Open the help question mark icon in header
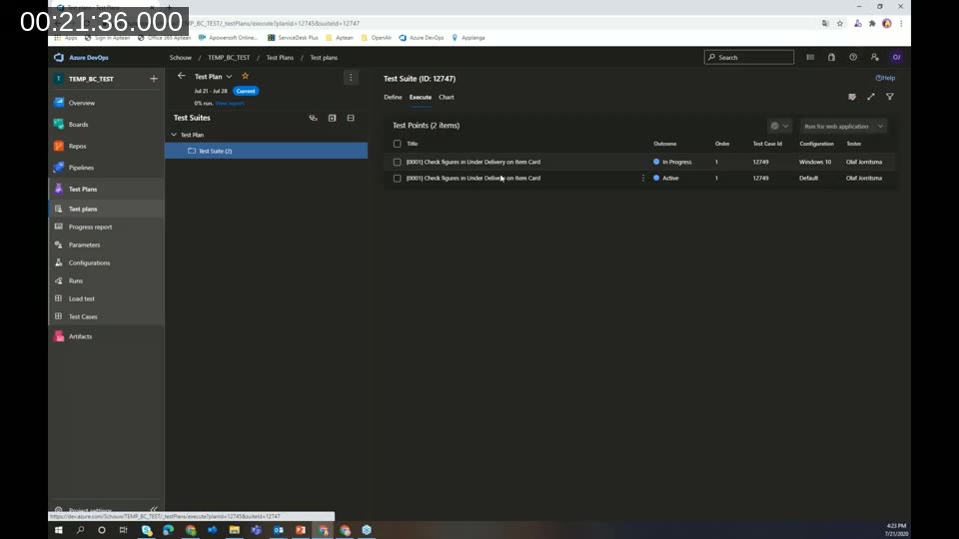This screenshot has width=959, height=539. point(853,58)
